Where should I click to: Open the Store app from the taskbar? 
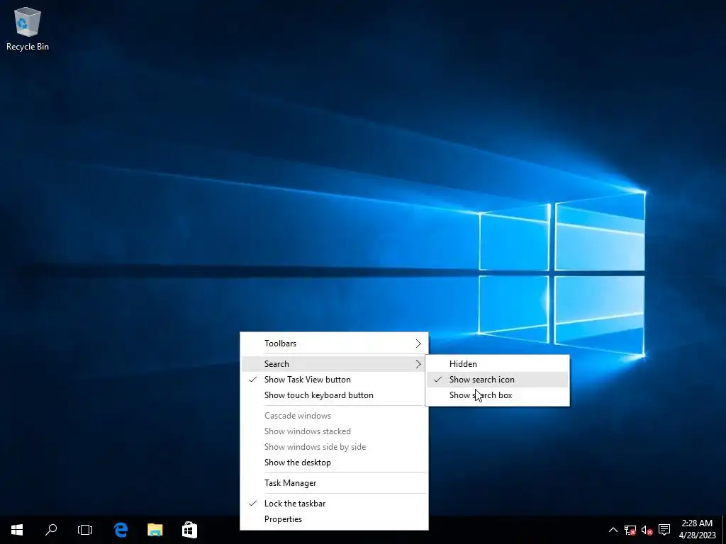[x=189, y=530]
